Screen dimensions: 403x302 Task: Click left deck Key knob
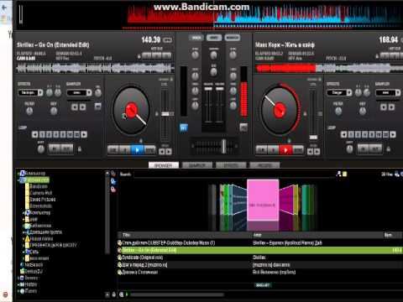pos(54,111)
